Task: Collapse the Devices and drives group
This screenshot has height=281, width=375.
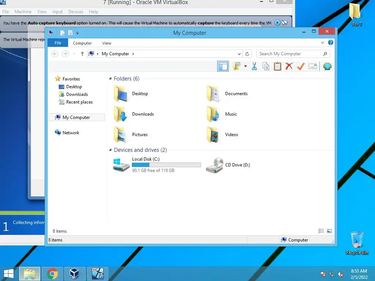Action: tap(110, 150)
